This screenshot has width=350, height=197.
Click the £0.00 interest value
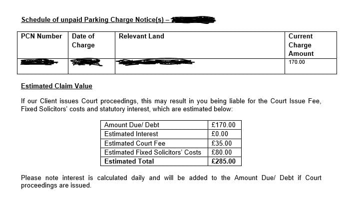pos(220,134)
